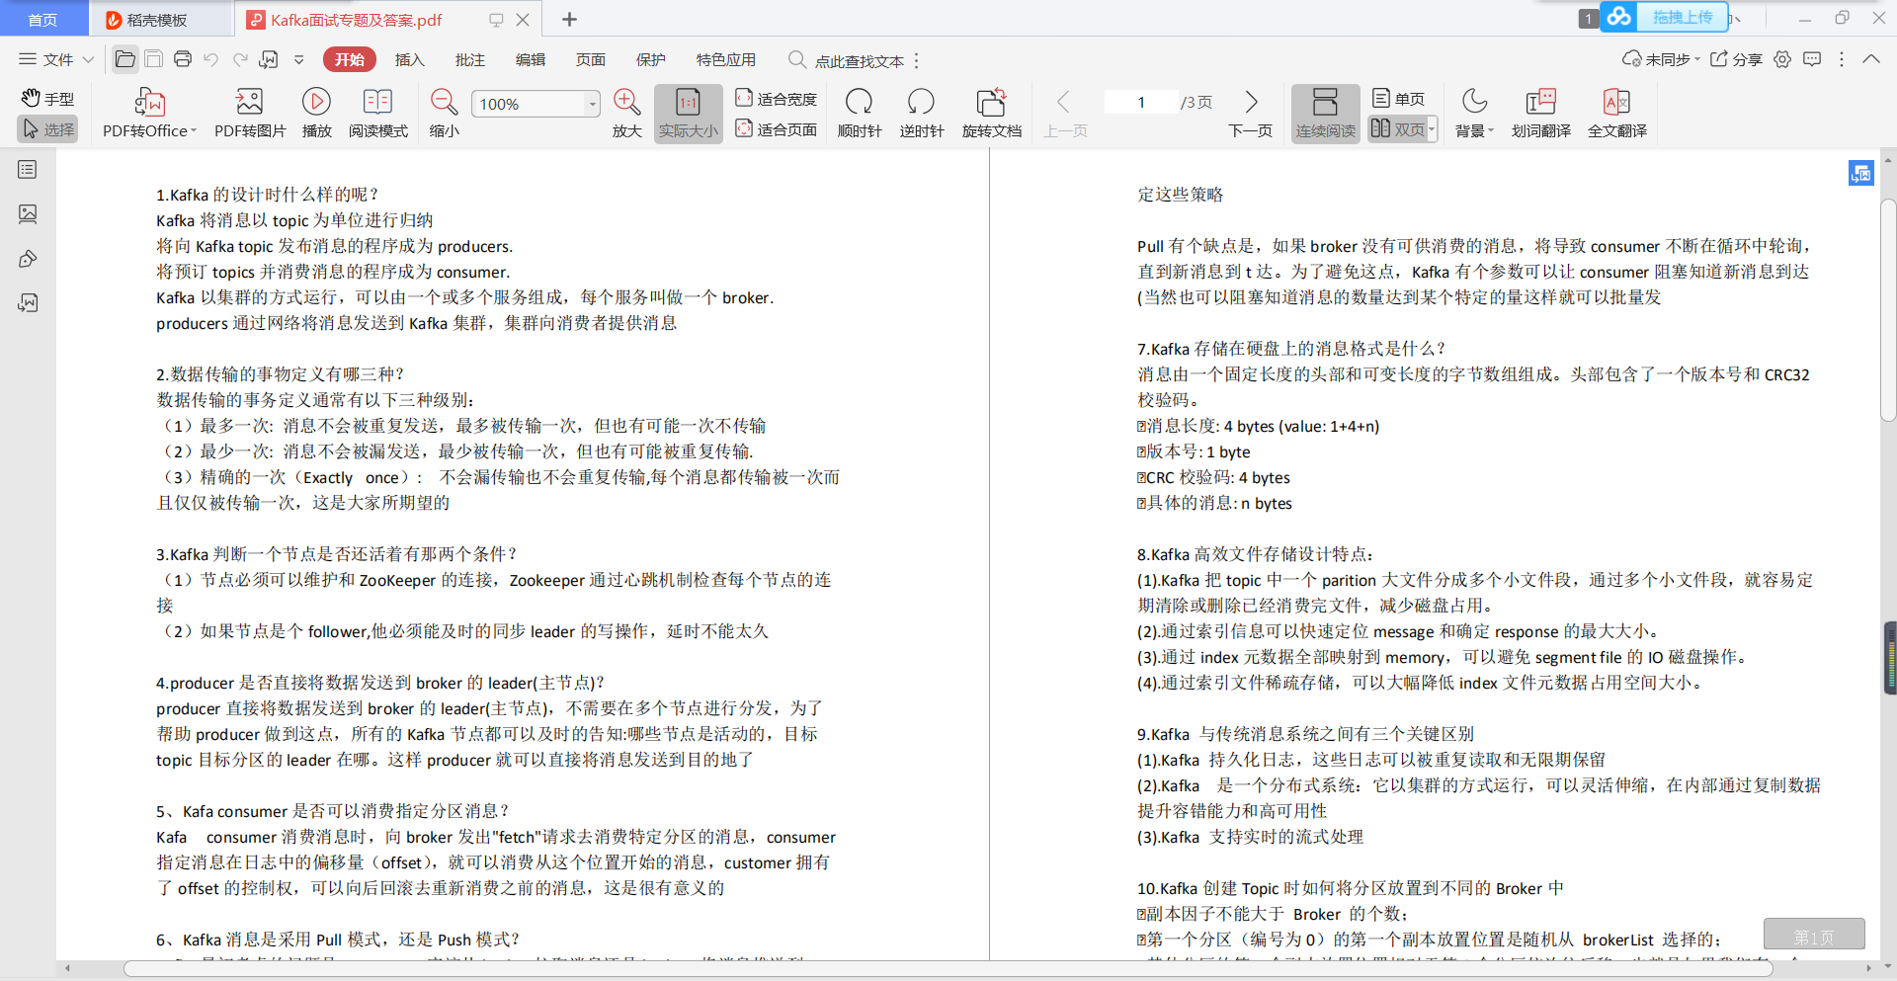Select the 开始 ribbon tab
1897x981 pixels.
coord(349,59)
